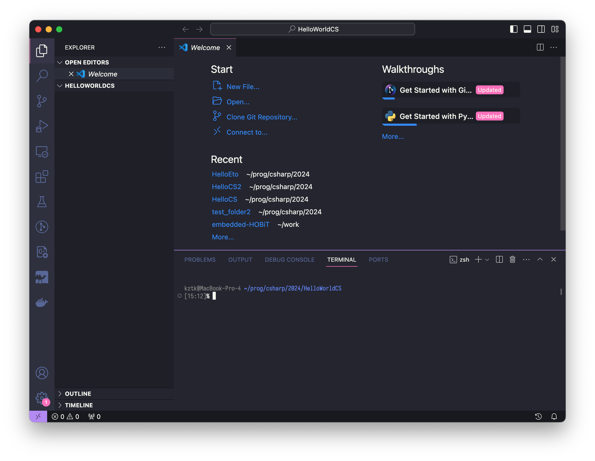Open the Accounts icon
Viewport: 595px width, 461px height.
coord(42,373)
